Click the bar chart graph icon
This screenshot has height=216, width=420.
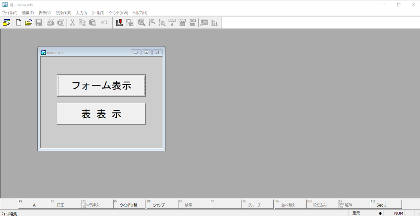tap(214, 23)
